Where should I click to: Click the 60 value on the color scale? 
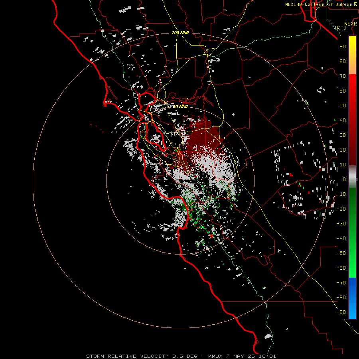343,91
